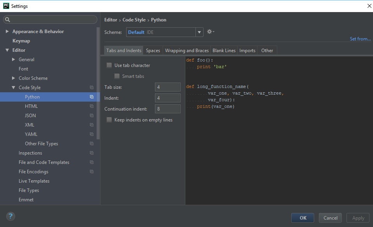Click the settings icon beside Inspections
373x227 pixels.
(91, 153)
